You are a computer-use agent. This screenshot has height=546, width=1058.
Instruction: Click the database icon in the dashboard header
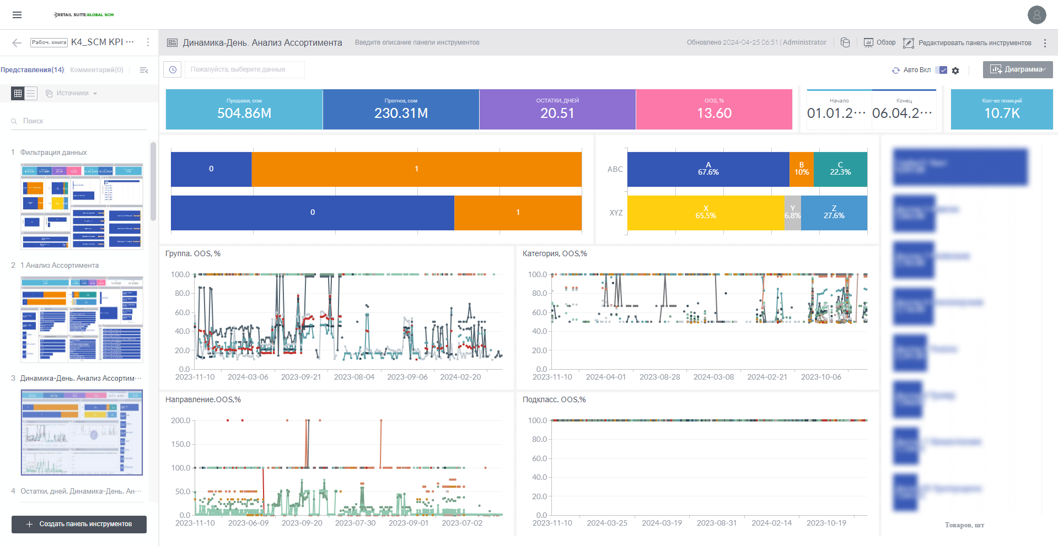(x=845, y=42)
